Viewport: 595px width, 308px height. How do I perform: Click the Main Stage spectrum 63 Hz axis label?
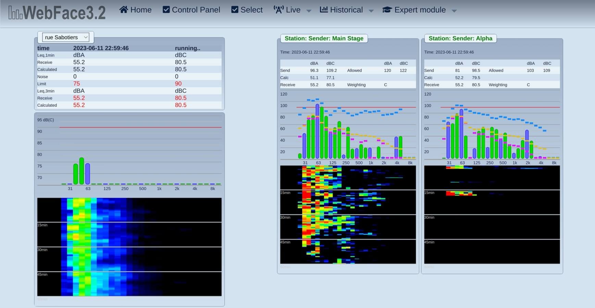pyautogui.click(x=318, y=163)
